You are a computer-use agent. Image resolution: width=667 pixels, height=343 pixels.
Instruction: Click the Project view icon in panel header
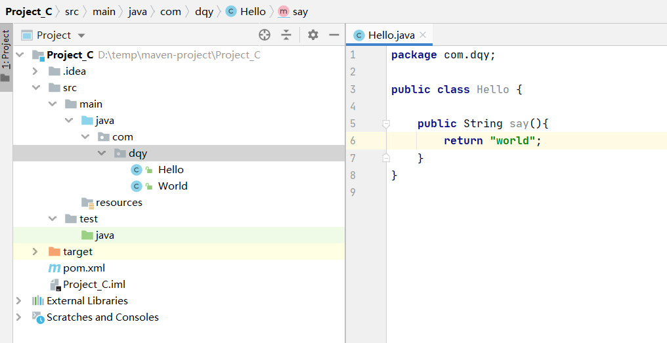click(27, 35)
